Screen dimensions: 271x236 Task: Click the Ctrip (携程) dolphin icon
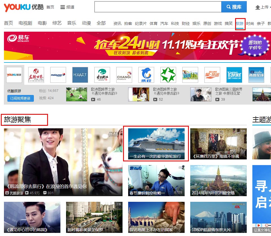[x=146, y=75]
